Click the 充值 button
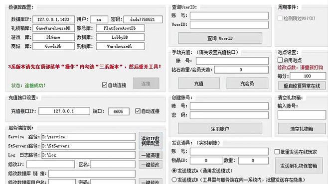 tap(199, 84)
